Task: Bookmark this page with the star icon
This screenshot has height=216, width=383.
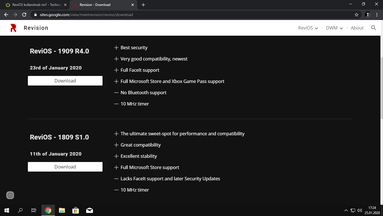Action: [357, 15]
